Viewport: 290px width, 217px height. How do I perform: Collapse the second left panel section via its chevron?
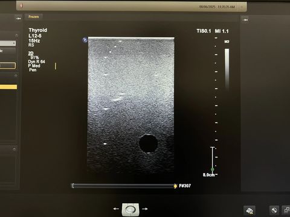(x=16, y=75)
